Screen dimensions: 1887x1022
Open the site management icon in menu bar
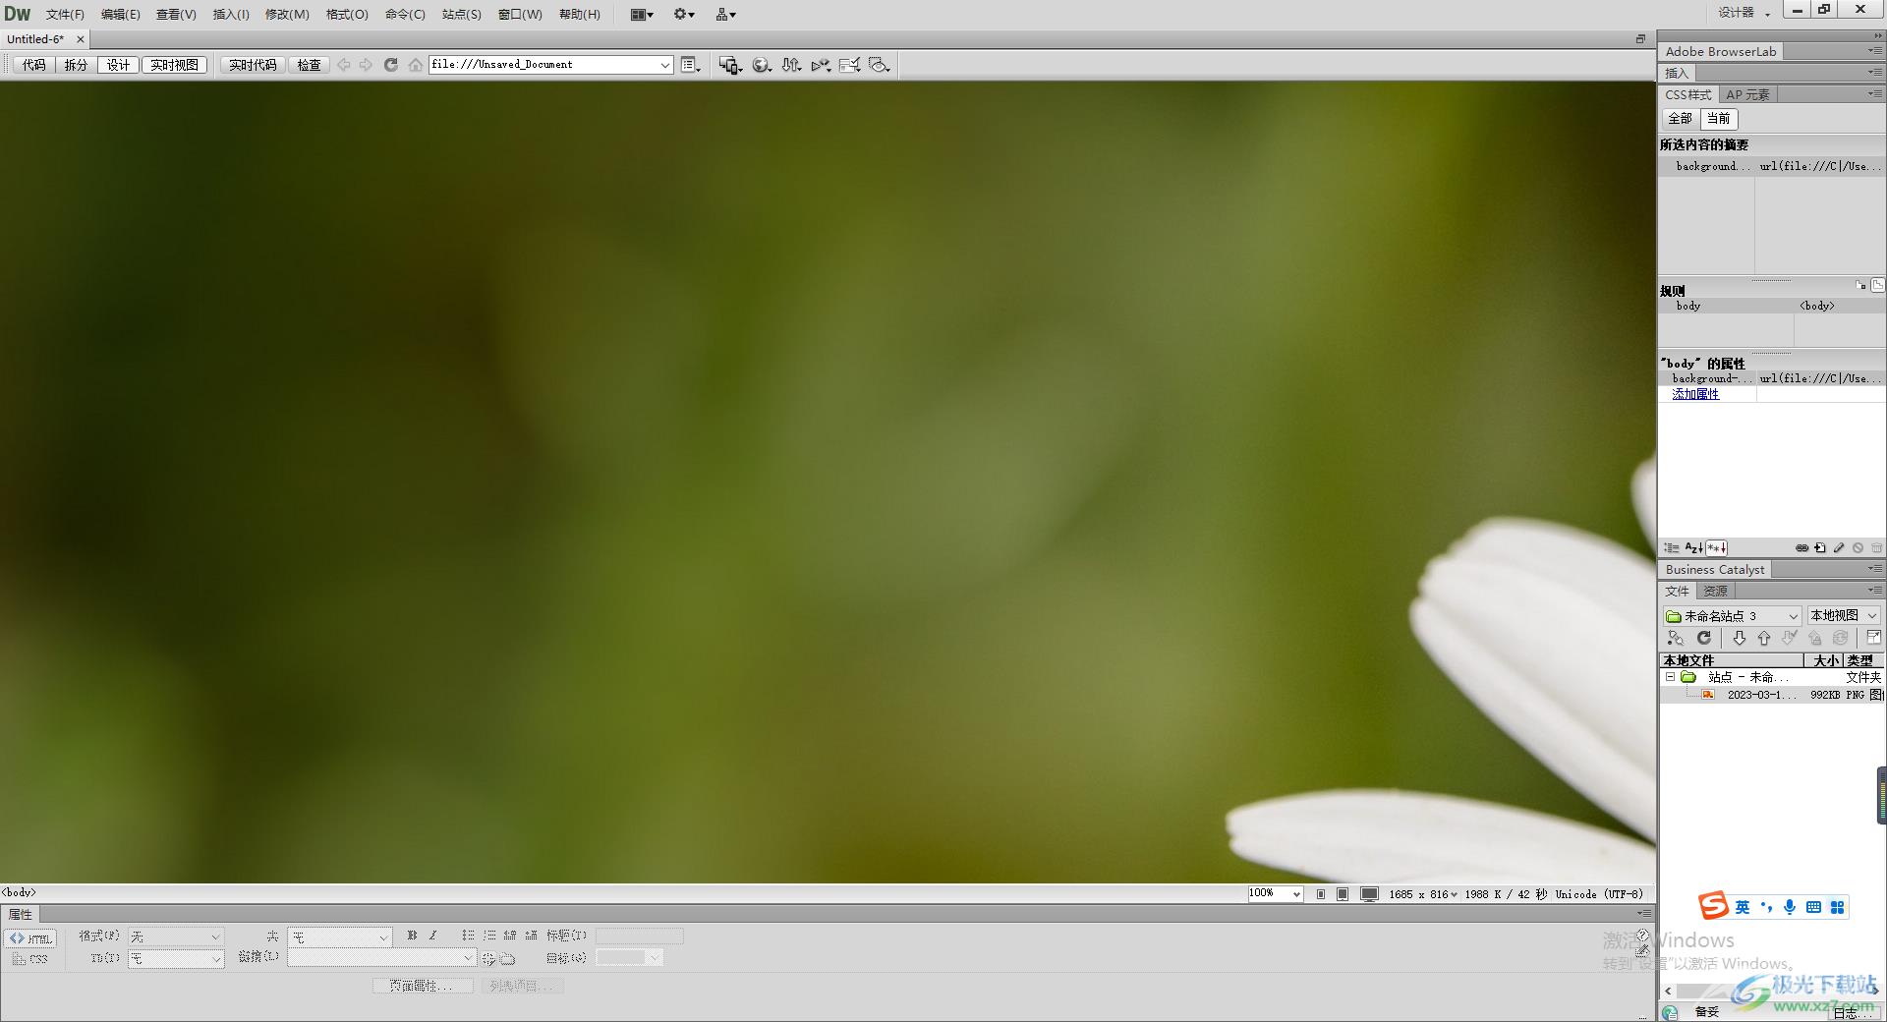(725, 14)
